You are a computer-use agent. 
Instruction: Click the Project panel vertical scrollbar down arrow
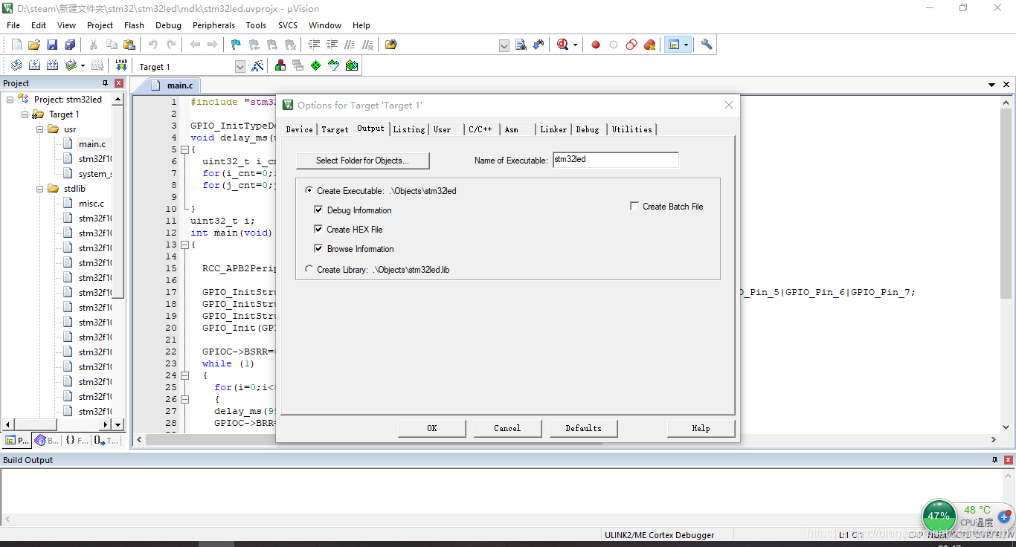118,424
